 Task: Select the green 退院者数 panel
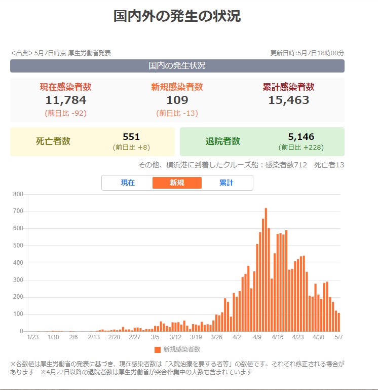(262, 141)
